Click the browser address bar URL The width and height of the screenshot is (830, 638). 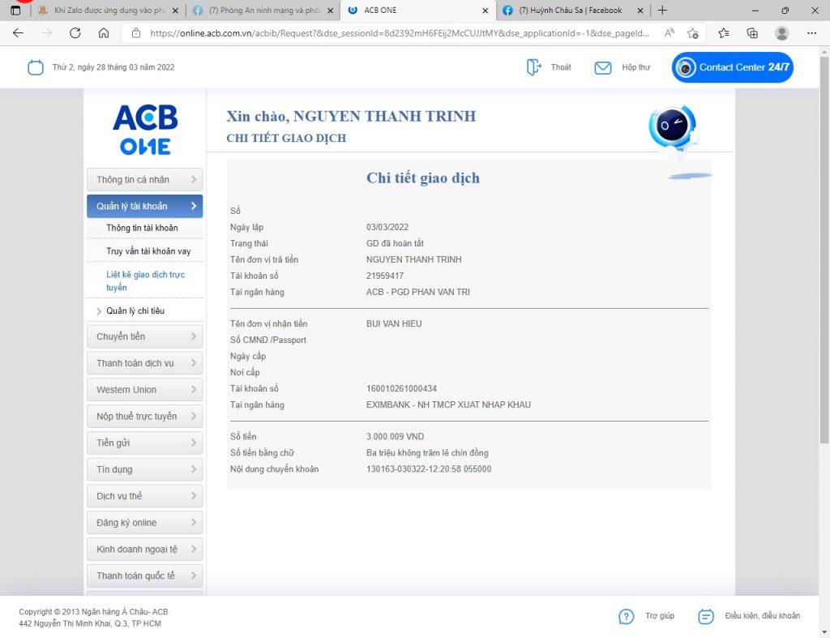point(397,33)
